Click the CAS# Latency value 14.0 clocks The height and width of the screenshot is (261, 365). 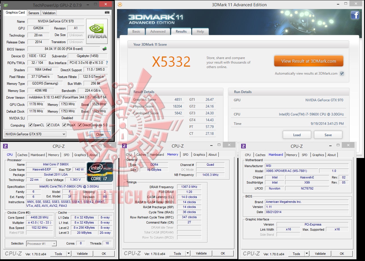(189, 197)
